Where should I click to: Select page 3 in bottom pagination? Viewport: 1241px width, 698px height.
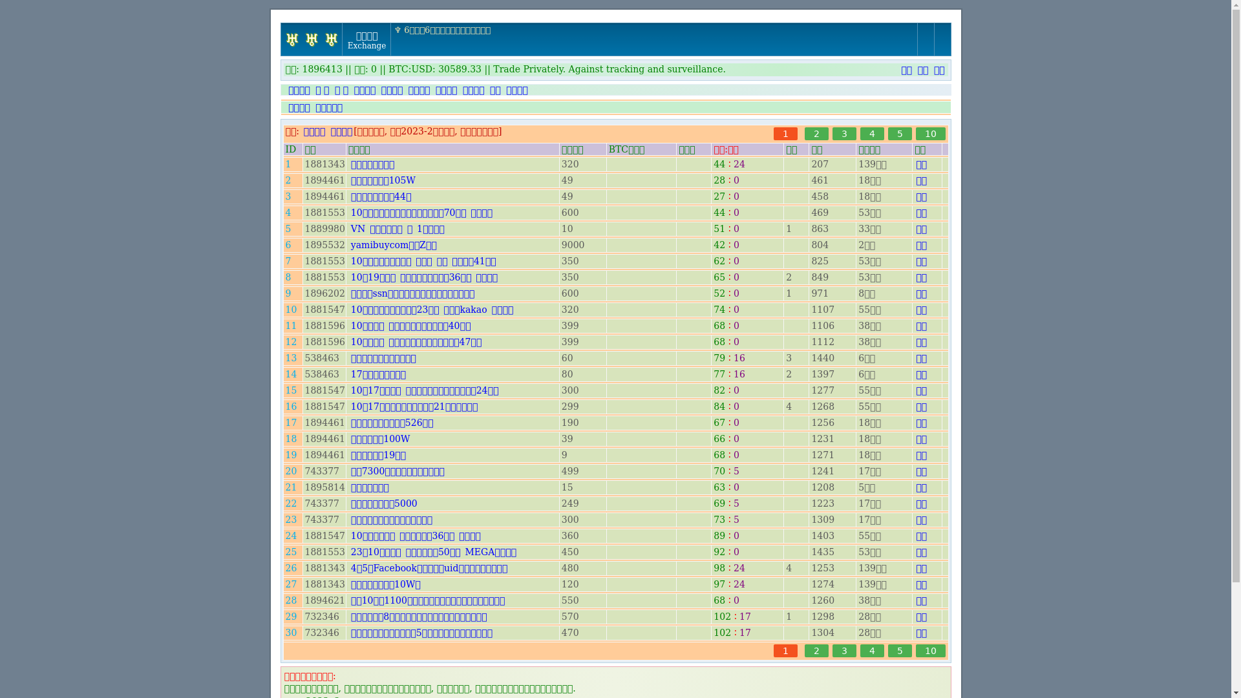(844, 651)
